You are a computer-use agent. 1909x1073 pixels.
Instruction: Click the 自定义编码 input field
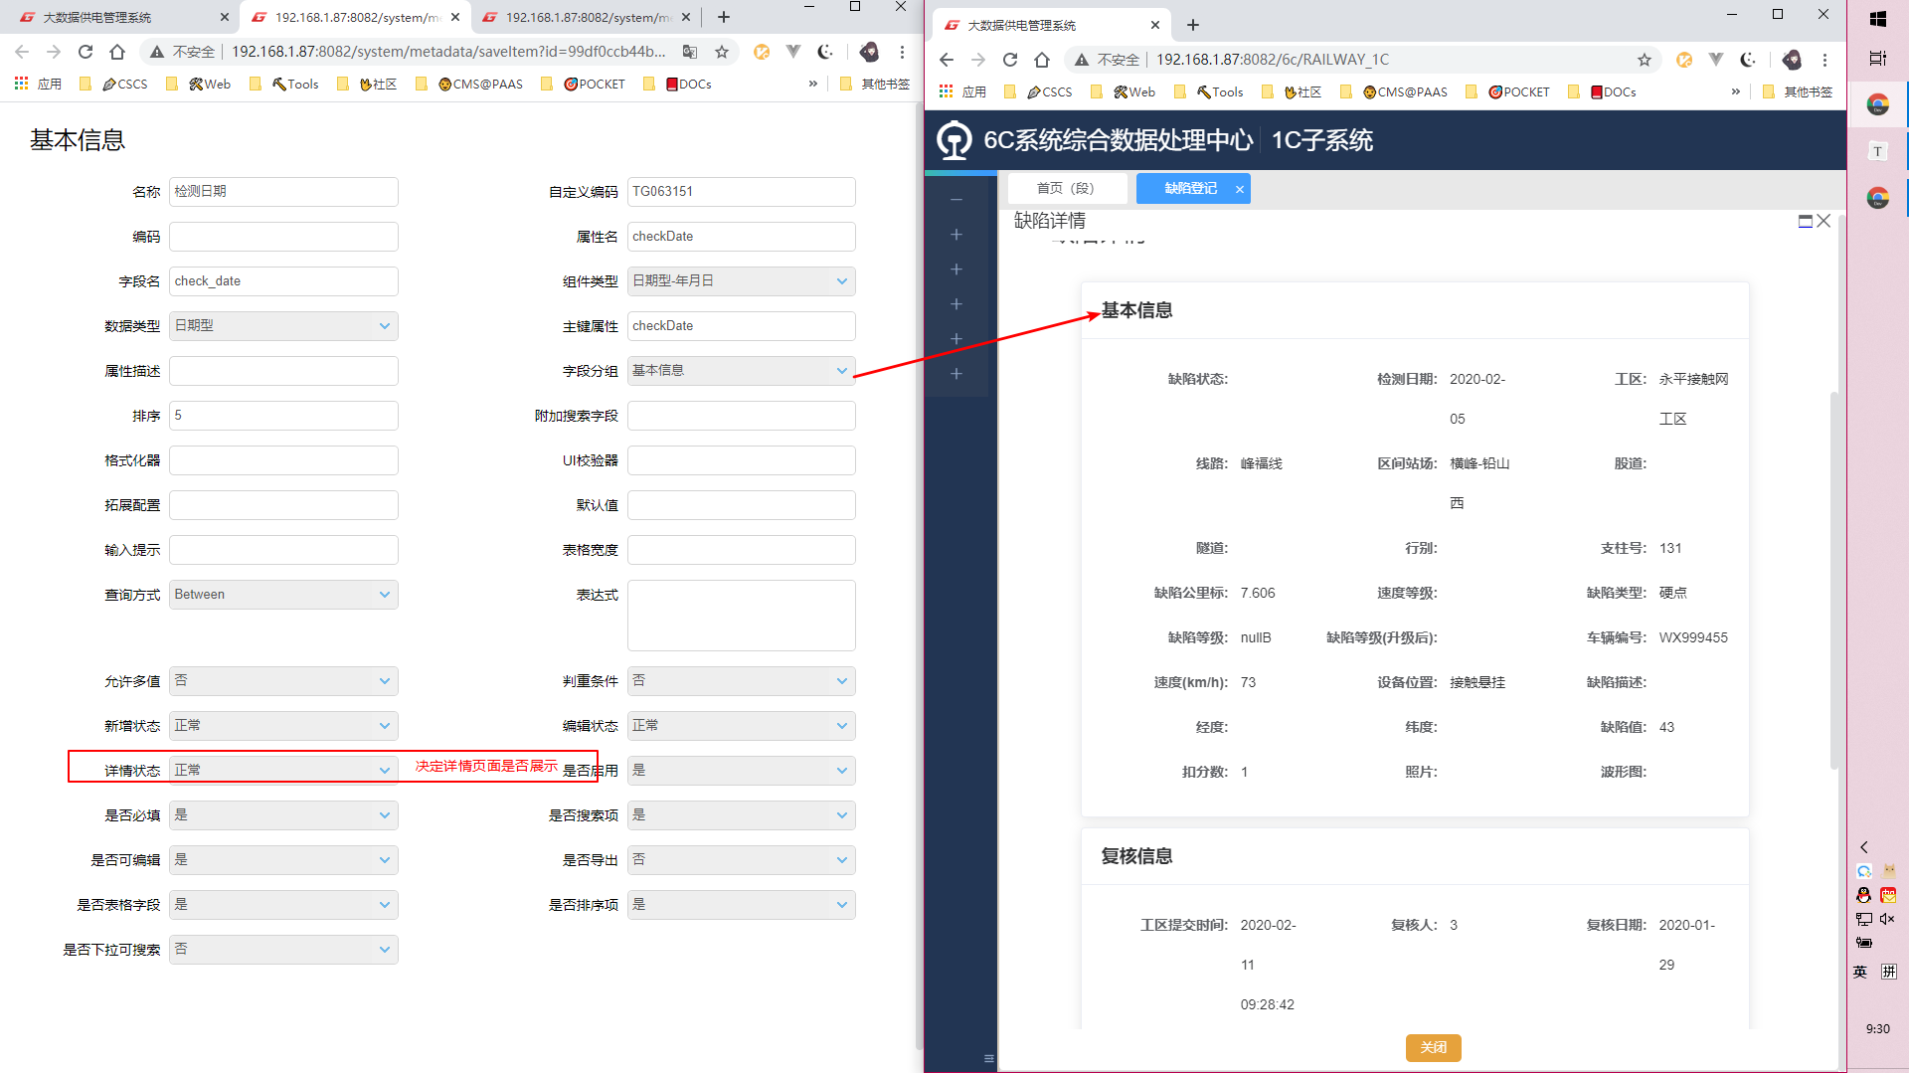[x=741, y=192]
